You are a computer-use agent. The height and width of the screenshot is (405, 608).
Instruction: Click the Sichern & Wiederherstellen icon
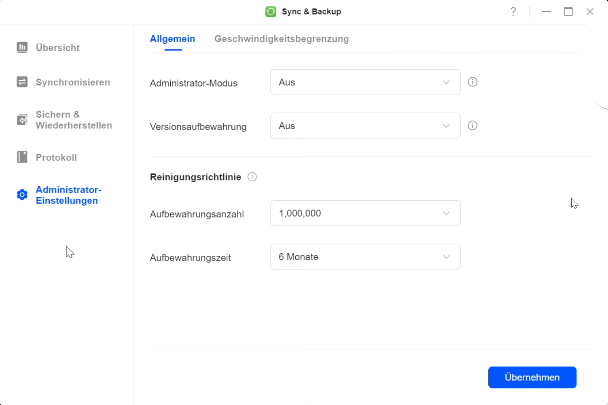click(22, 120)
